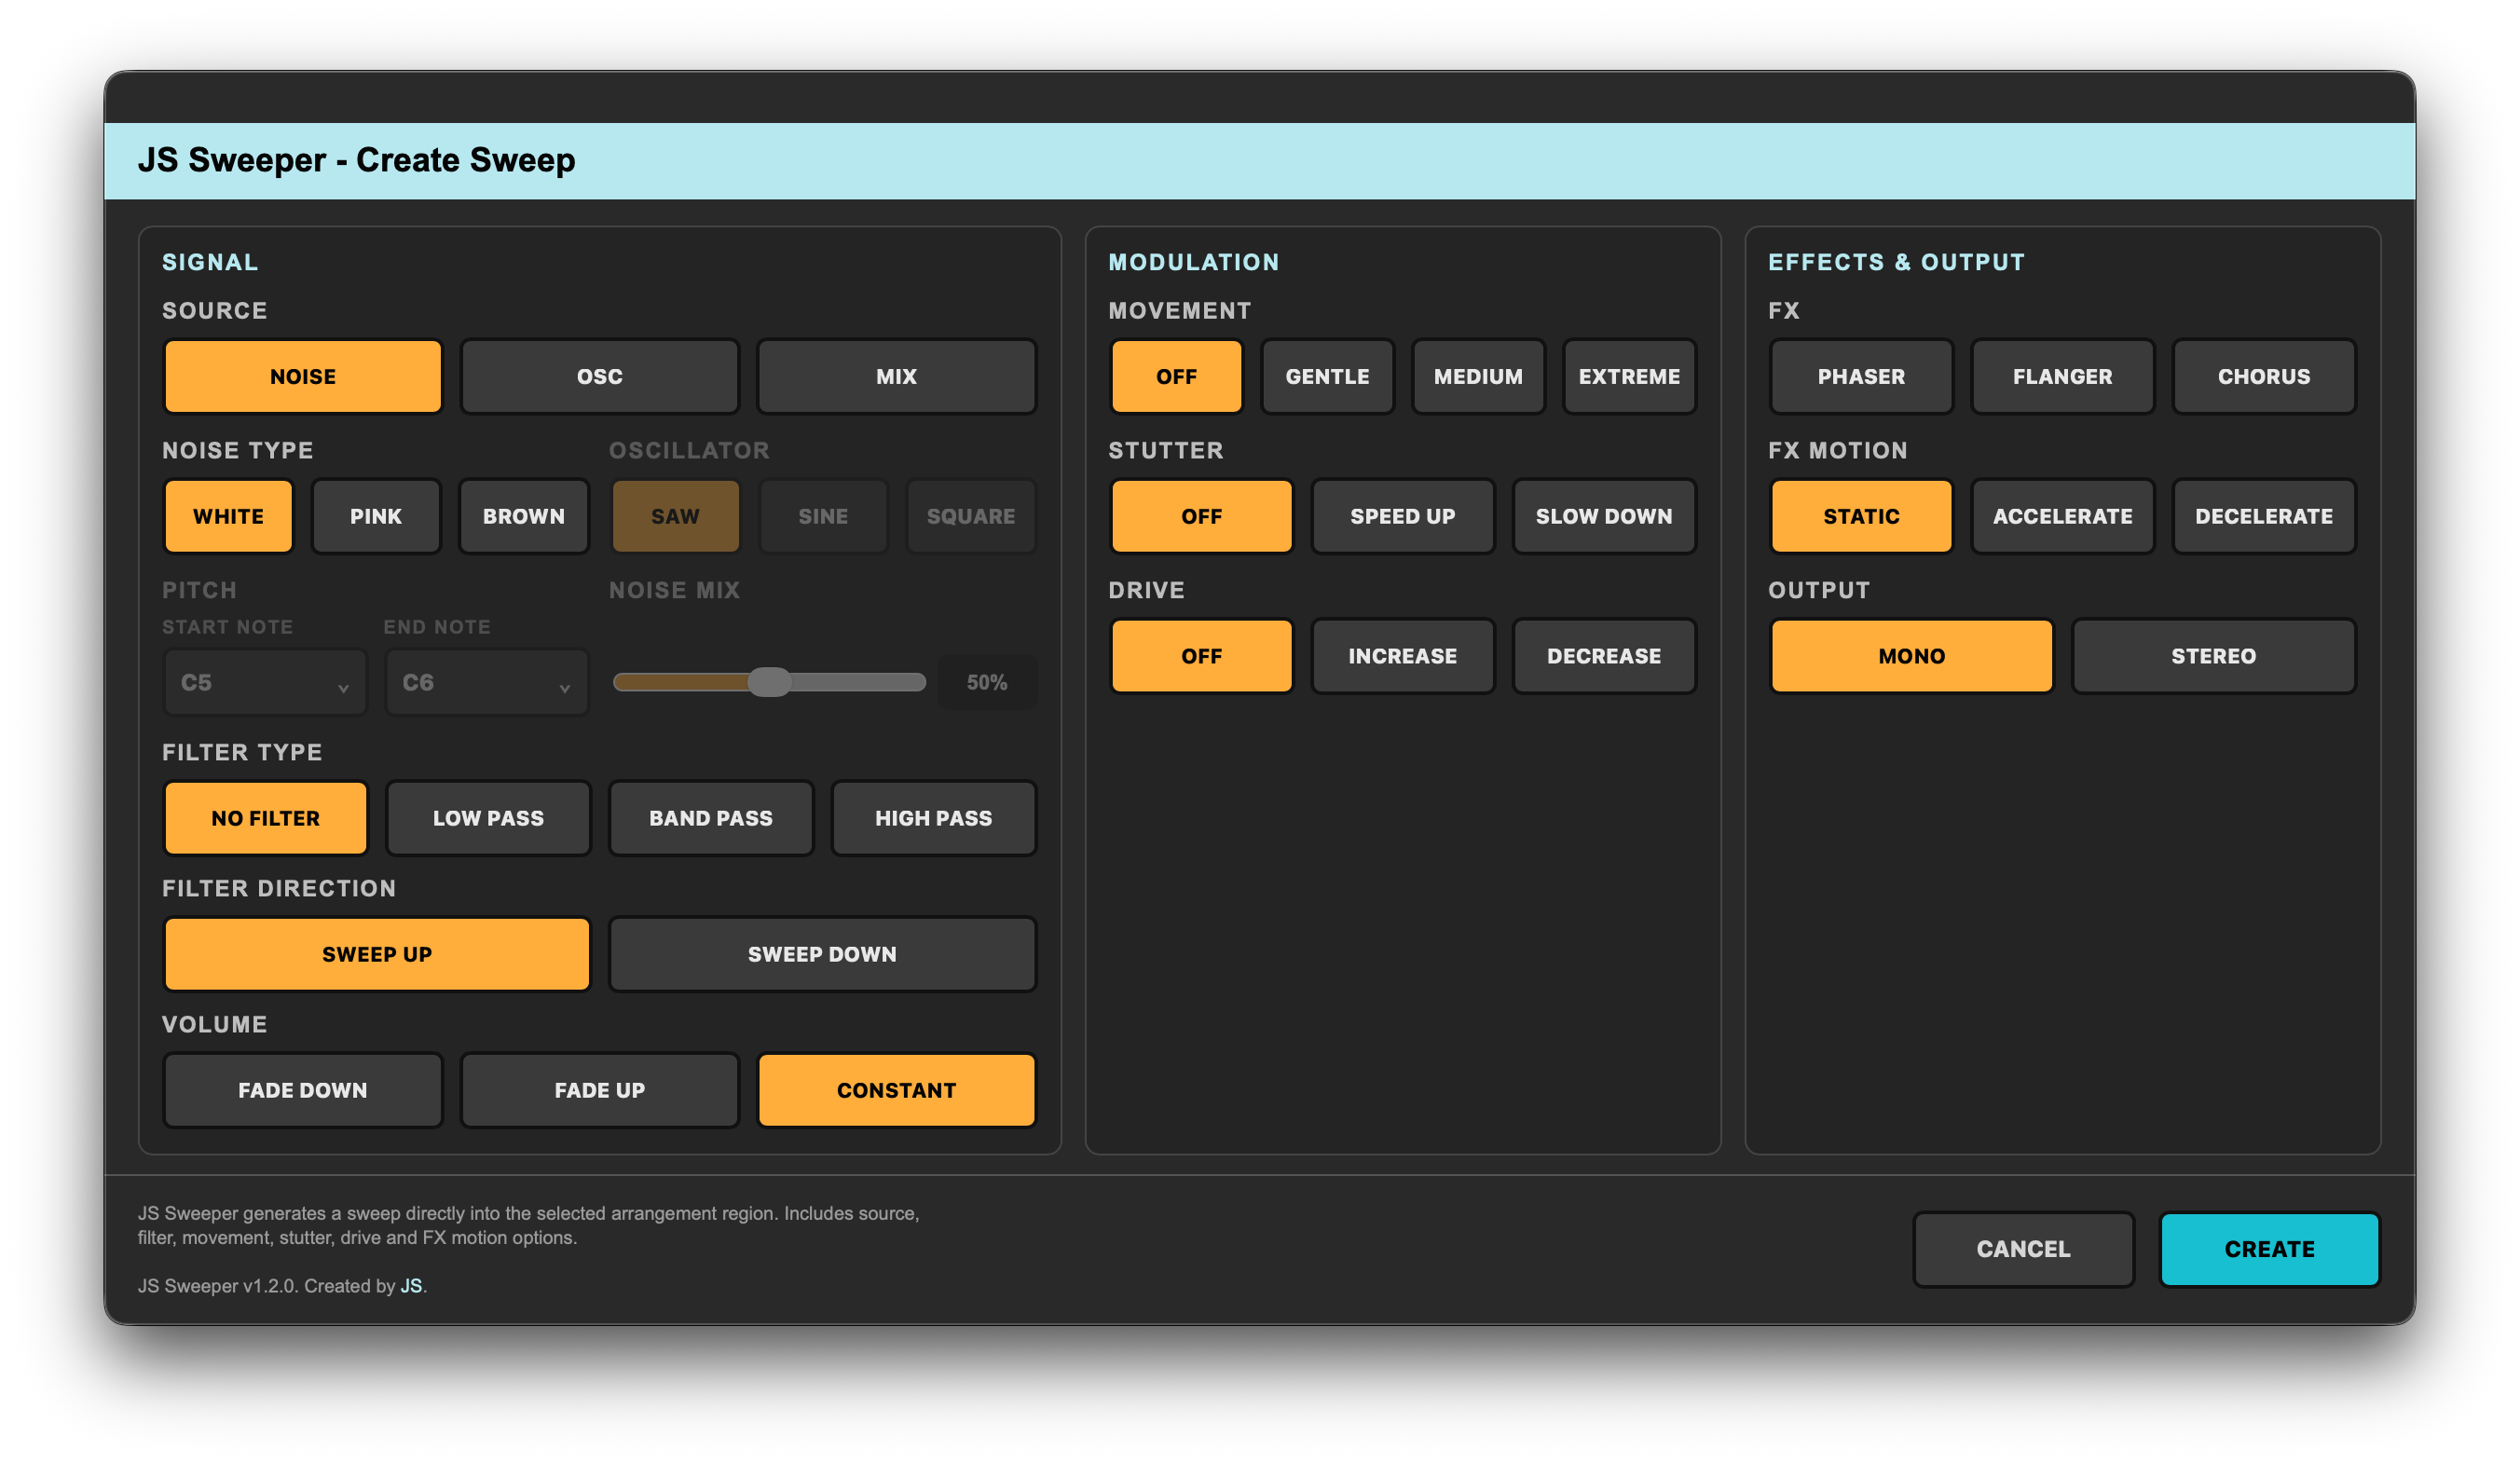Click the Noise Mix slider handle
2520x1463 pixels.
pyautogui.click(x=770, y=682)
